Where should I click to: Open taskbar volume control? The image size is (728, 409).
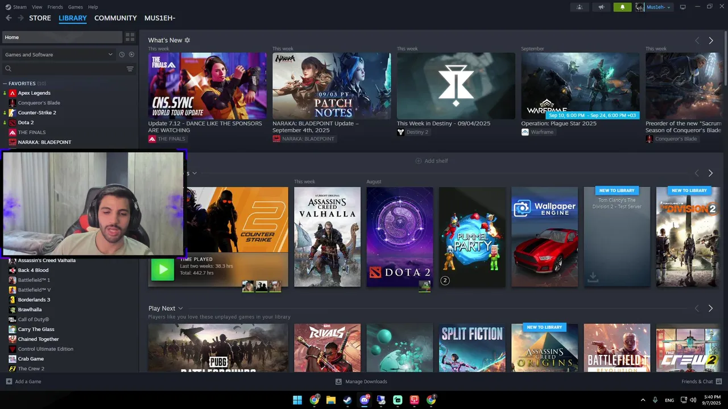click(x=693, y=400)
